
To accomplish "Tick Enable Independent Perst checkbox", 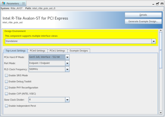I will [7, 106].
